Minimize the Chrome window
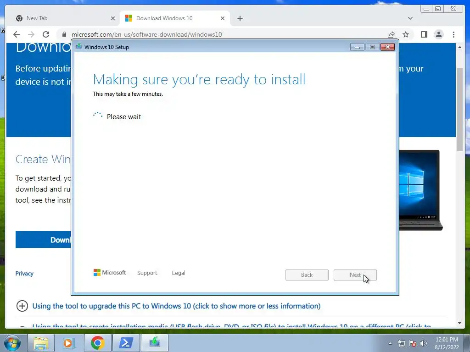 coord(426,9)
